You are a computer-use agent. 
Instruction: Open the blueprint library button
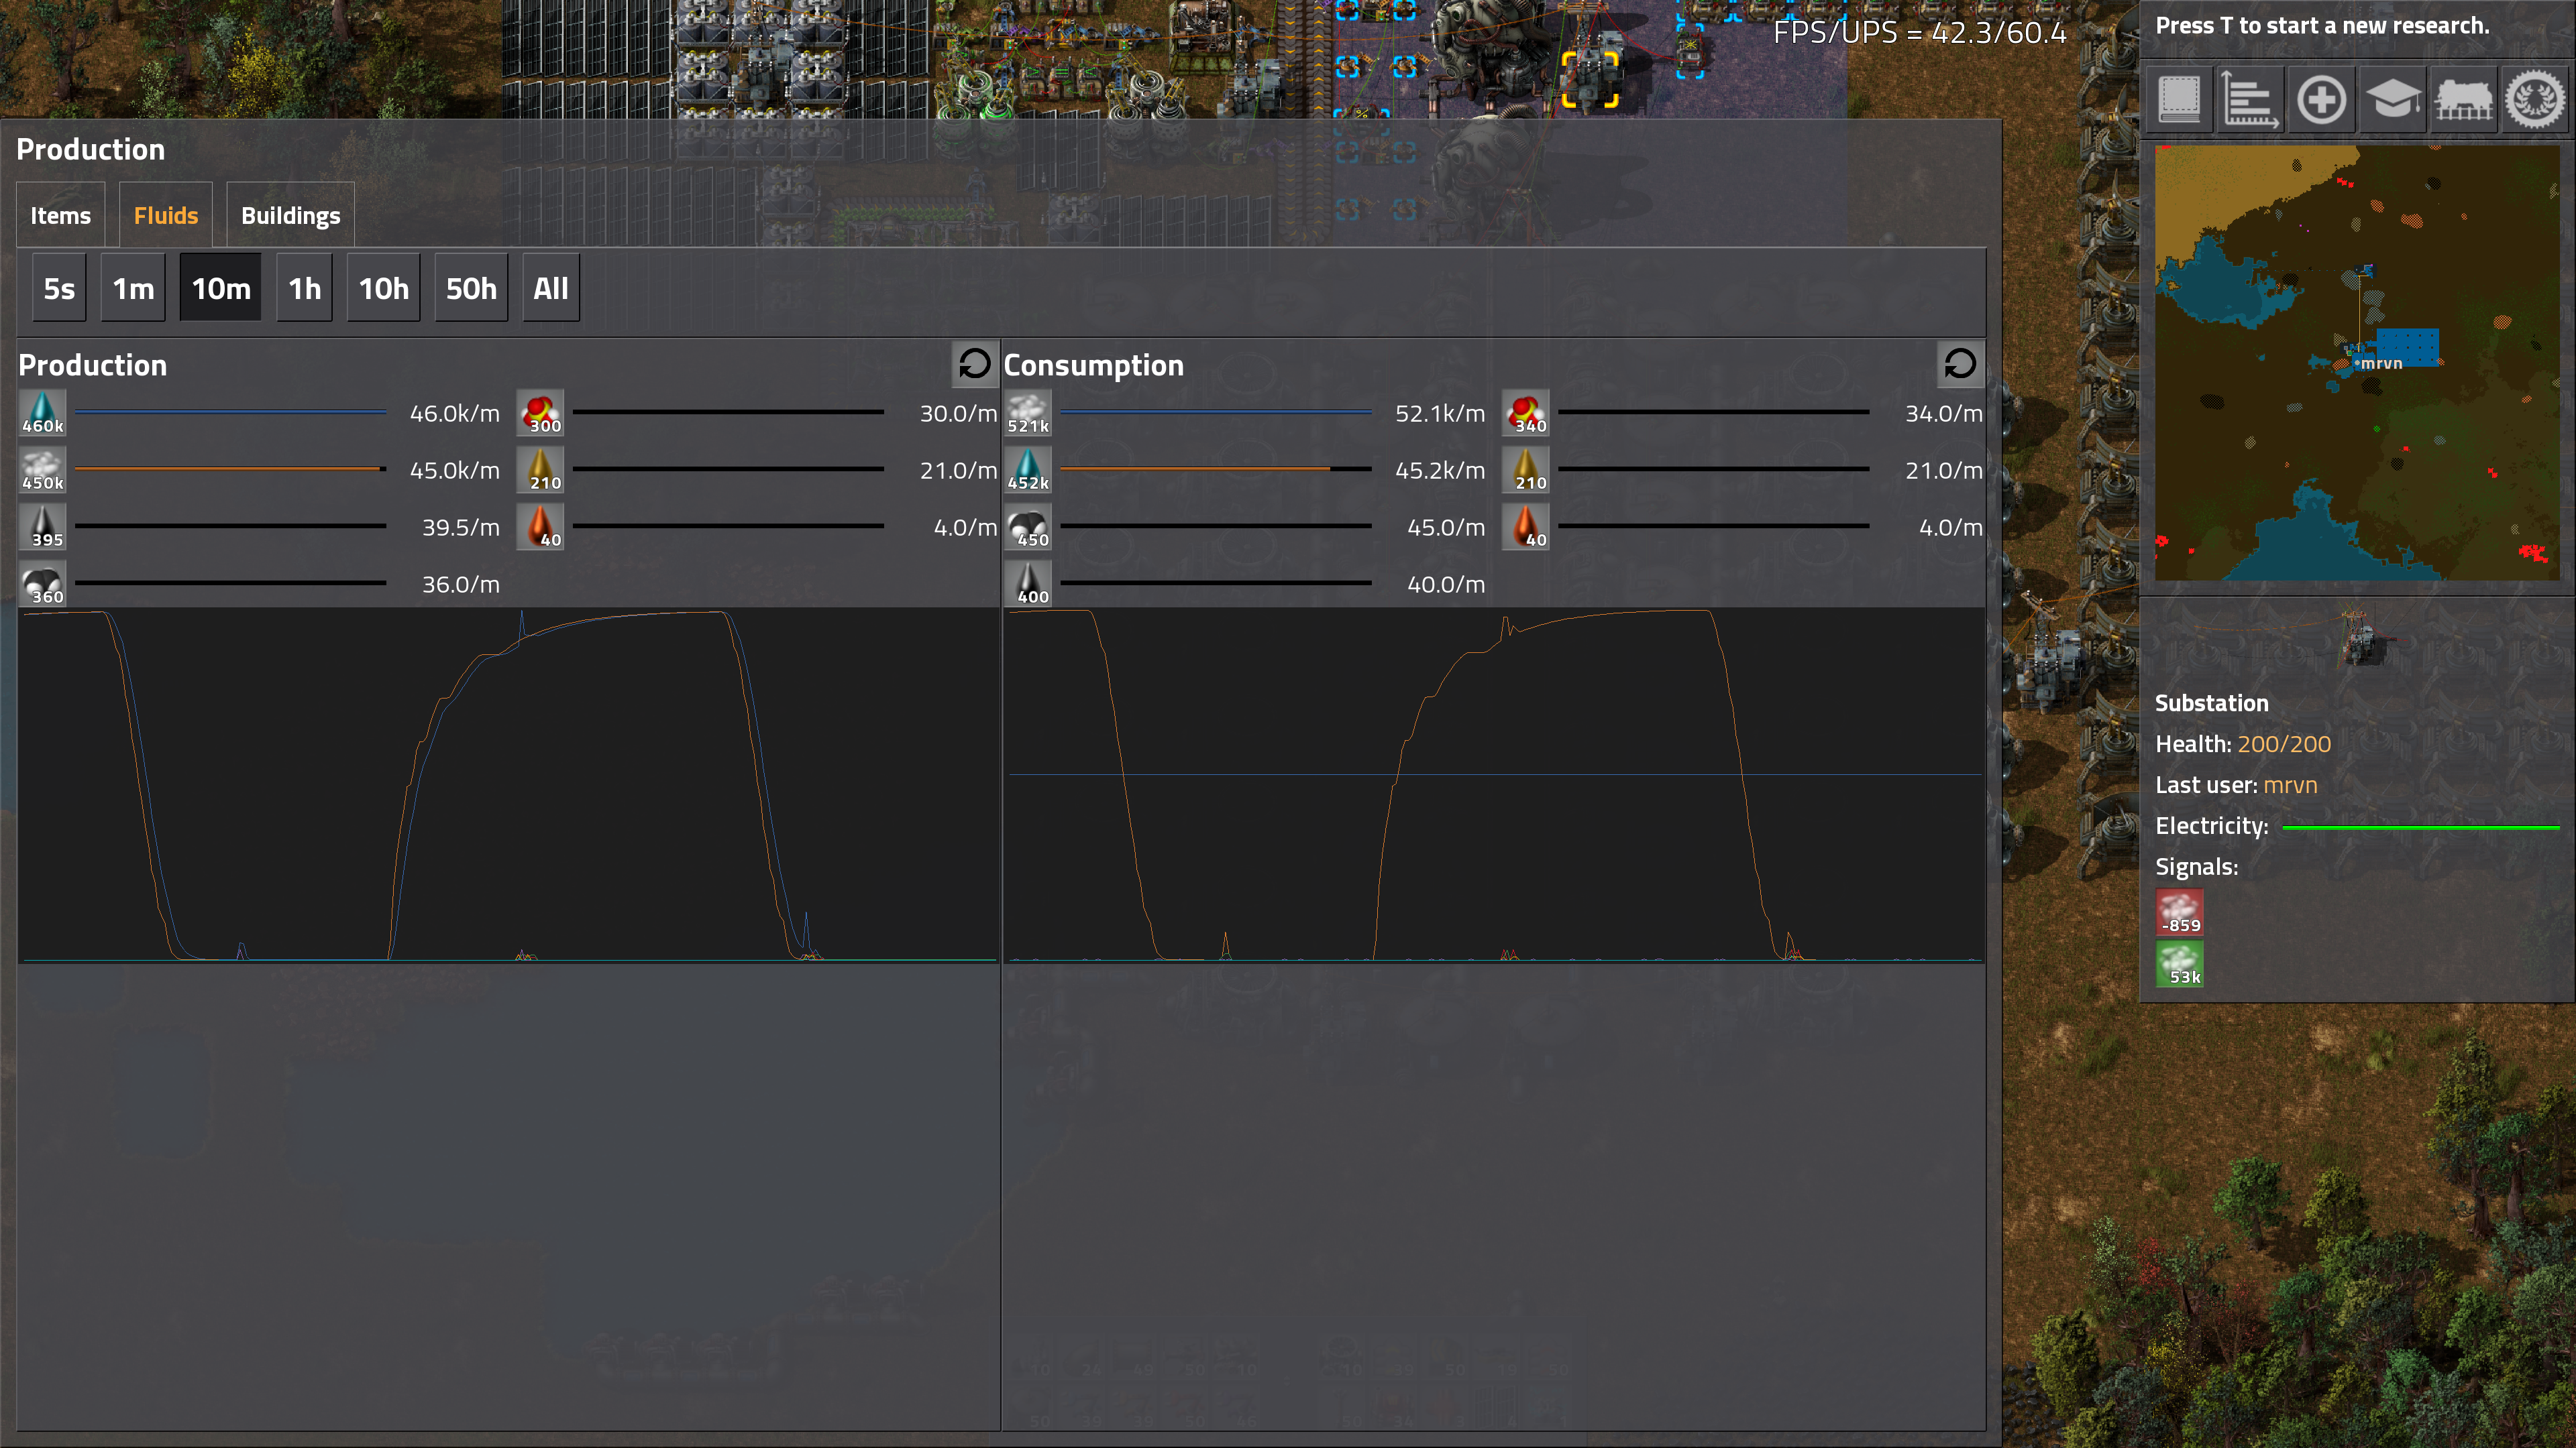pyautogui.click(x=2179, y=99)
